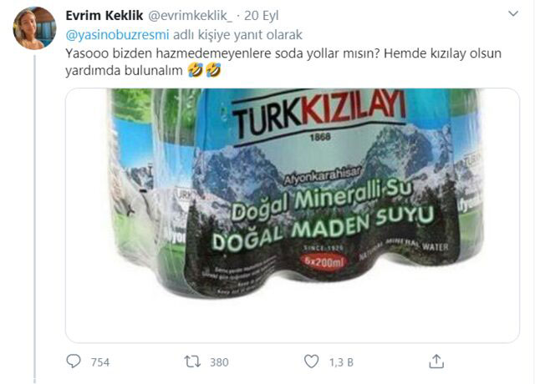Screen dimensions: 535x384
Task: Click the vertical thread line below avatar
Action: point(35,218)
